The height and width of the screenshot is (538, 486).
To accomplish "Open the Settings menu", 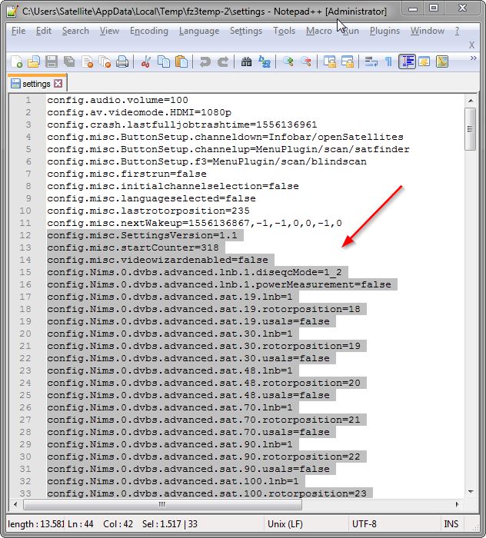I will coord(246,31).
